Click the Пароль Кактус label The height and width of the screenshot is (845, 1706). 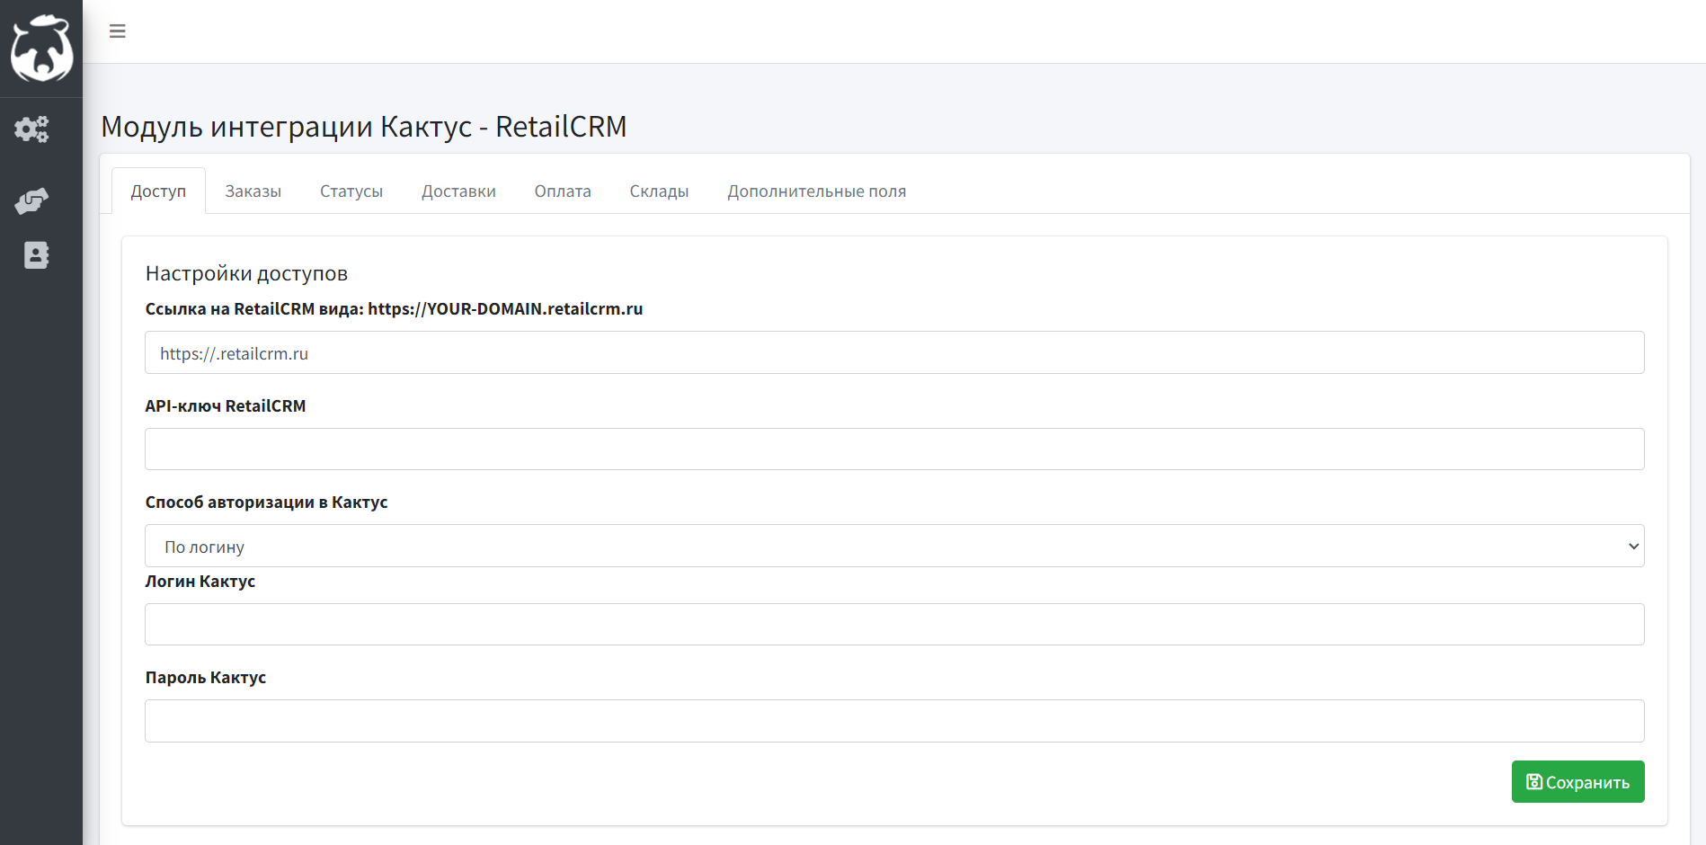pos(206,677)
